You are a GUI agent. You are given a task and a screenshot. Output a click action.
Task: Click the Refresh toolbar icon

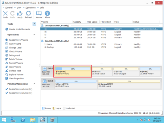point(29,13)
